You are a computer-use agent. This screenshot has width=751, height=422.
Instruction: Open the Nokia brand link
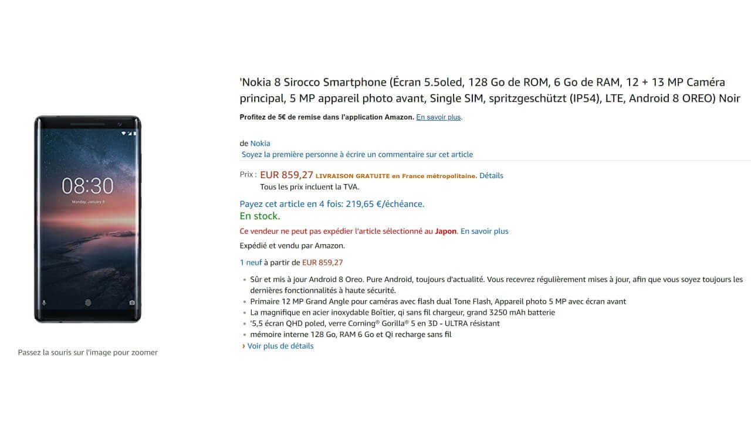260,143
